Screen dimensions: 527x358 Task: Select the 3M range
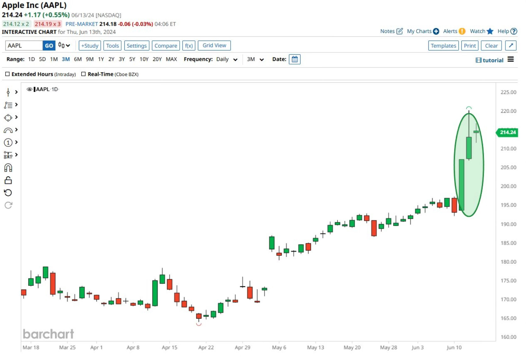click(x=66, y=59)
